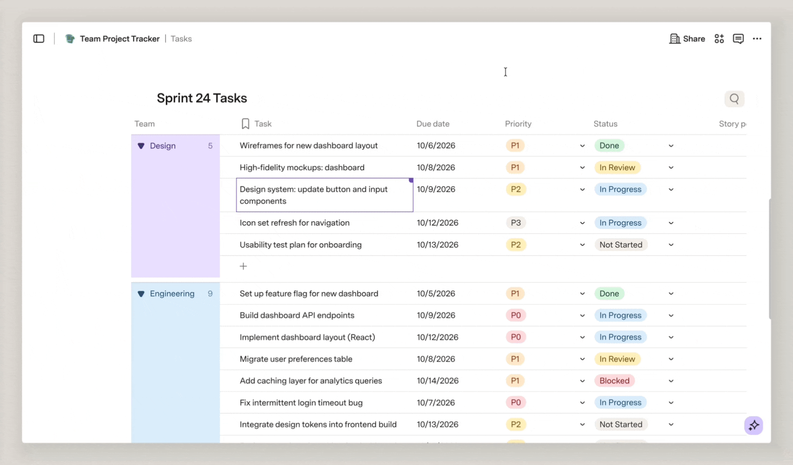Open the comments icon
The width and height of the screenshot is (793, 465).
point(738,39)
